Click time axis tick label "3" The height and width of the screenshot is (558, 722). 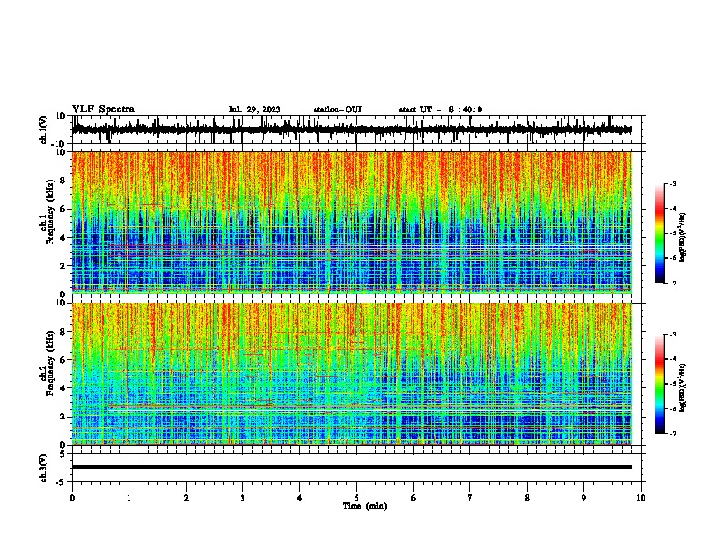point(242,498)
